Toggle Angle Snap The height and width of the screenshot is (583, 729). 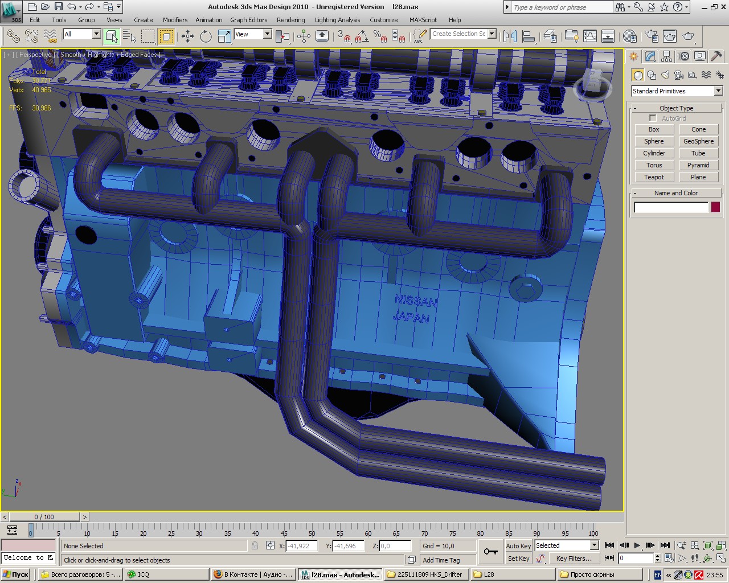point(362,36)
